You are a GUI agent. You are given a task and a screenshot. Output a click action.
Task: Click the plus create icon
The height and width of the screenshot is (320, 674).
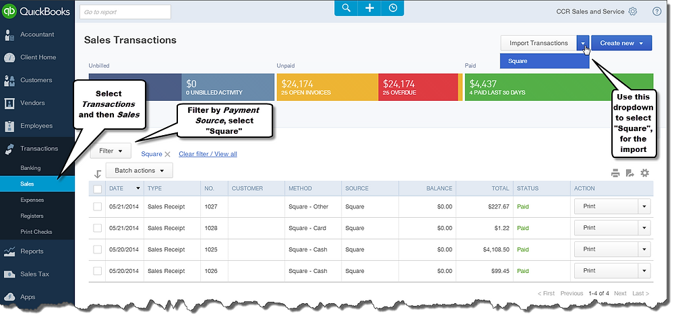pyautogui.click(x=369, y=8)
